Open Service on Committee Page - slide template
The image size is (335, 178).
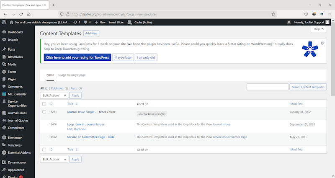coord(90,137)
